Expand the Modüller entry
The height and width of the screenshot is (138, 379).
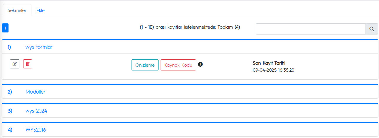point(36,92)
